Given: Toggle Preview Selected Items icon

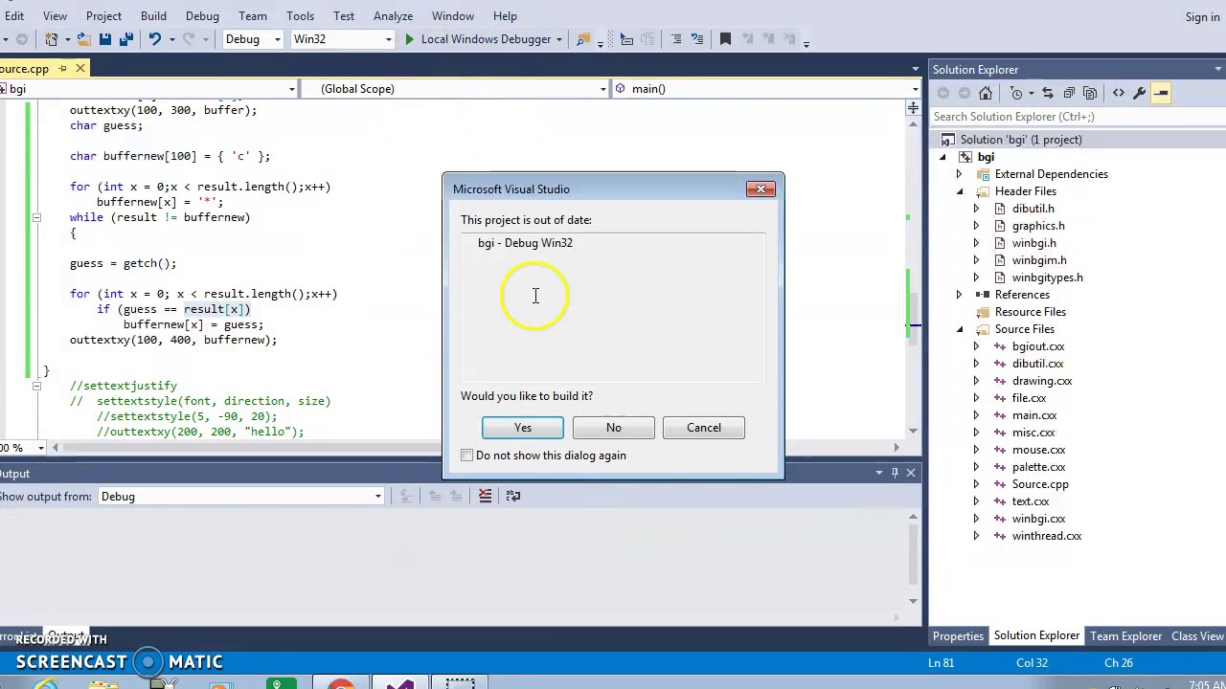Looking at the screenshot, I should click(x=1161, y=93).
